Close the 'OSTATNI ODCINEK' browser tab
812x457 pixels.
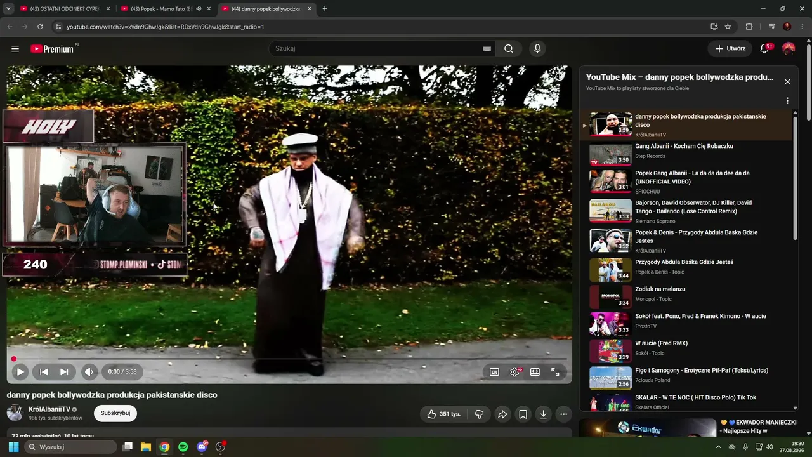108,9
